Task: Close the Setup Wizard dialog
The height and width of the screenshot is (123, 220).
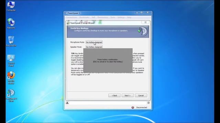Action: pos(145,22)
